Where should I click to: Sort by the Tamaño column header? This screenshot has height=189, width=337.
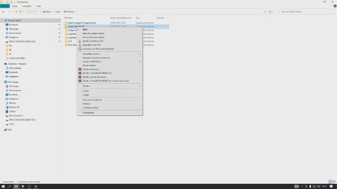pos(160,18)
